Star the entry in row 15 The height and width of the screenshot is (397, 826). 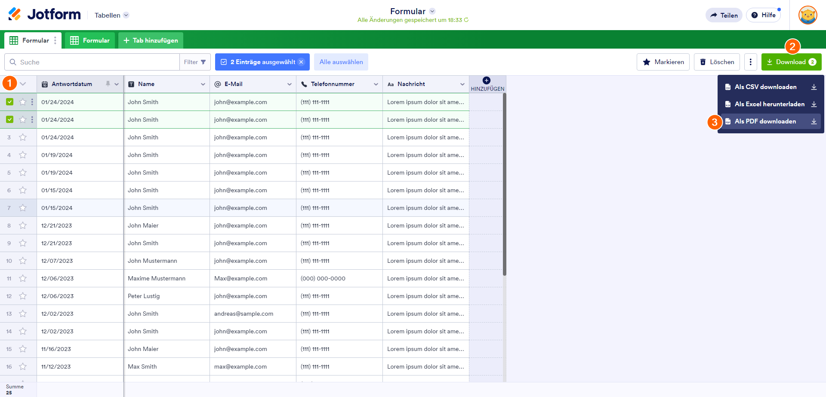pos(23,349)
